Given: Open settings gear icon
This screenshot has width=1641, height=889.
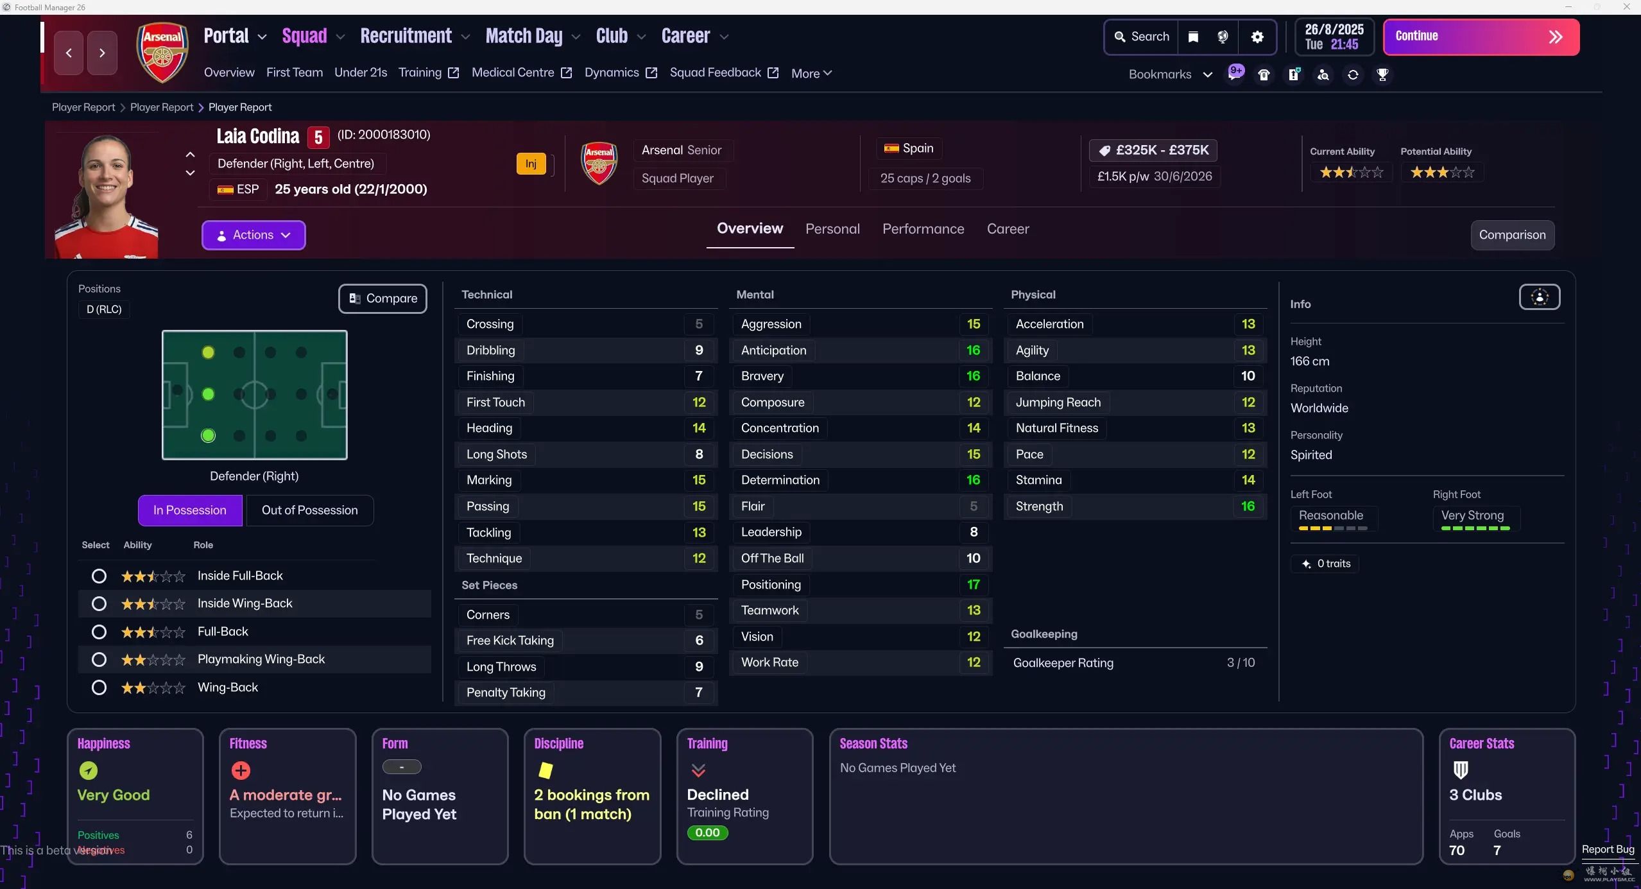Looking at the screenshot, I should (x=1257, y=37).
